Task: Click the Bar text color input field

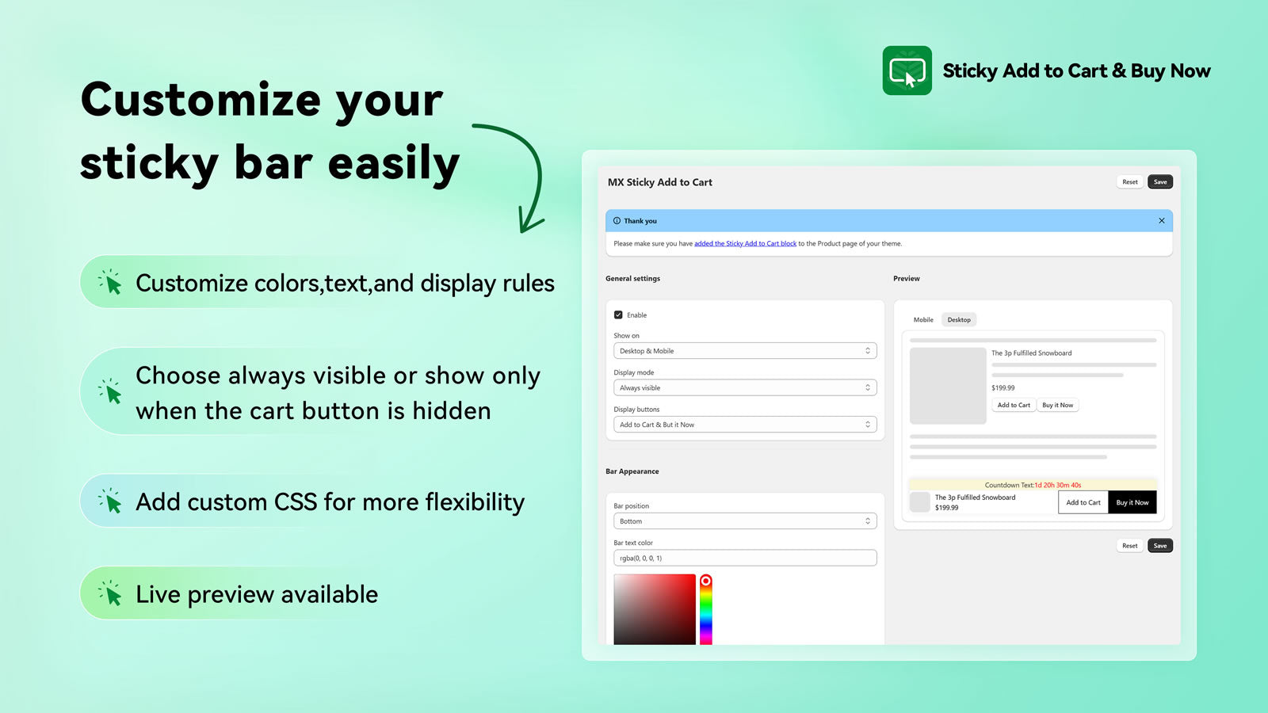Action: pos(744,559)
